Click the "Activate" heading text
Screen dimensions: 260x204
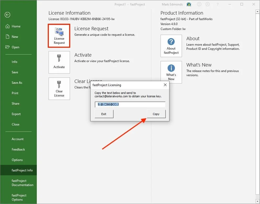[x=83, y=55]
